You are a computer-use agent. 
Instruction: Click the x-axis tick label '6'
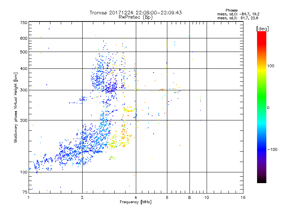pos(167,197)
